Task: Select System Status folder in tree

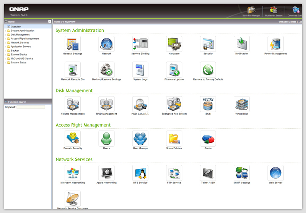Action: point(17,63)
